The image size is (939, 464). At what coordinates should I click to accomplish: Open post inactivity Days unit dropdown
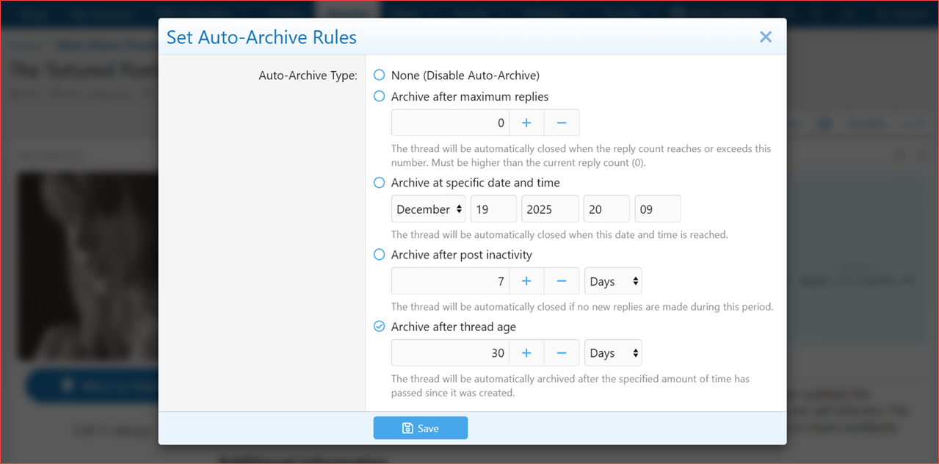click(613, 281)
